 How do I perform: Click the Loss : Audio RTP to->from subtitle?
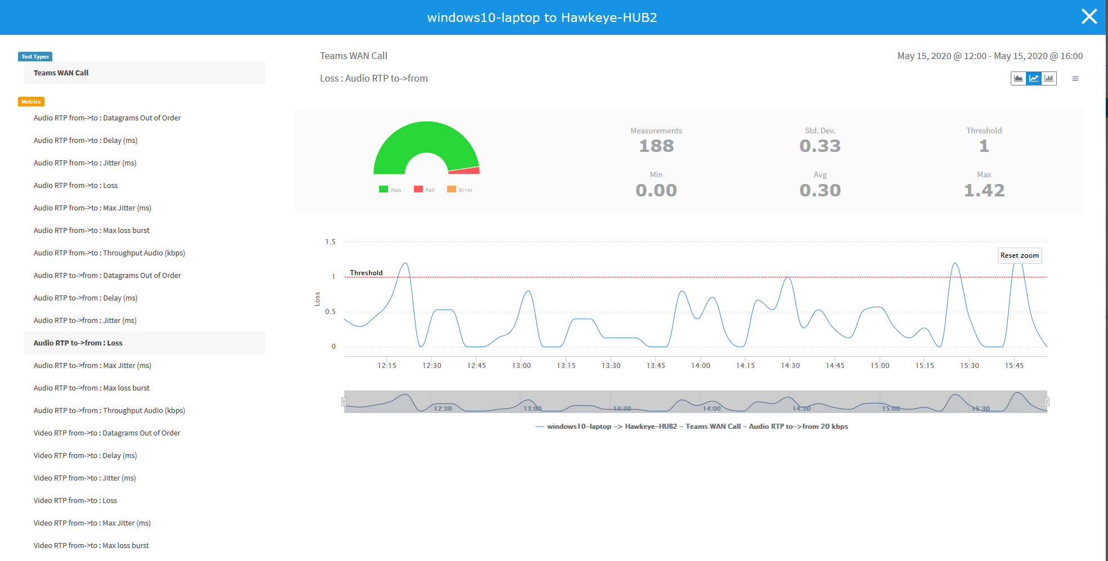(374, 78)
